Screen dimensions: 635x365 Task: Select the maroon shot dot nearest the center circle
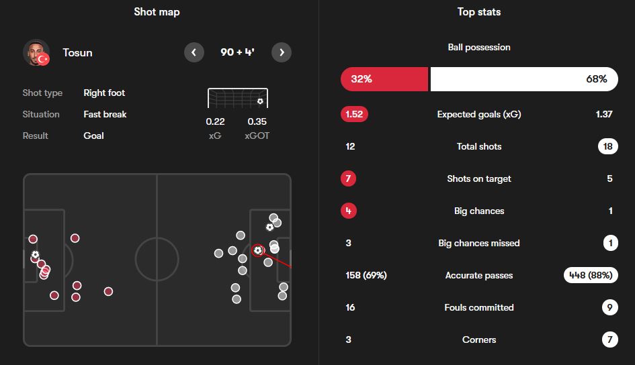tap(108, 291)
